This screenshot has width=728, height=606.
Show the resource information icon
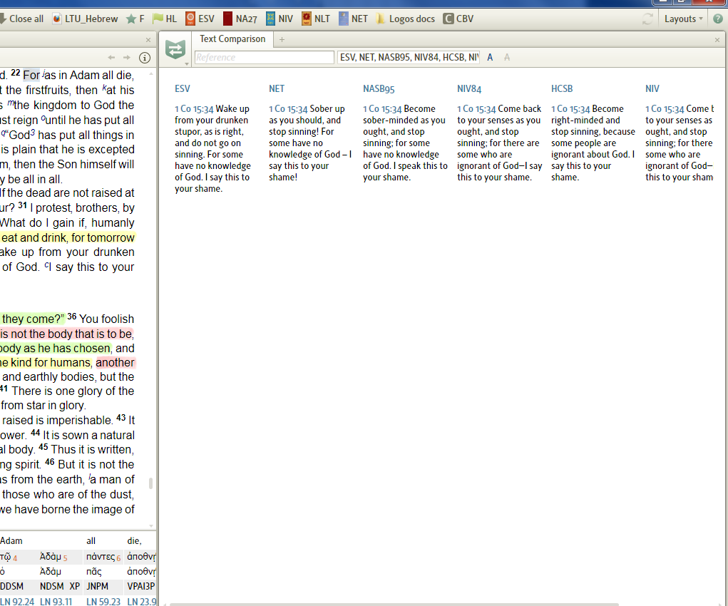(x=145, y=58)
